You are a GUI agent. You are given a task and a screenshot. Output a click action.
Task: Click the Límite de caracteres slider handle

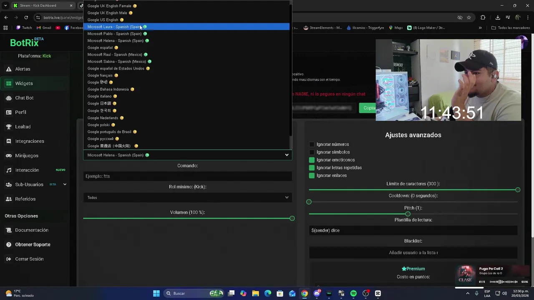518,190
